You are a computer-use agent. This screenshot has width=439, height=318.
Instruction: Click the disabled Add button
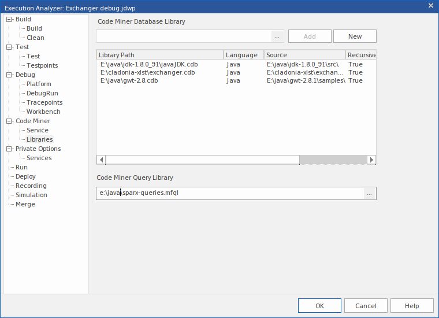coord(310,36)
